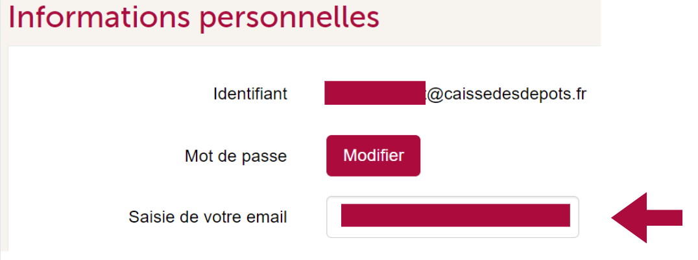Click the Saisie de votre email label
Screen dimensions: 698x260
tap(208, 217)
